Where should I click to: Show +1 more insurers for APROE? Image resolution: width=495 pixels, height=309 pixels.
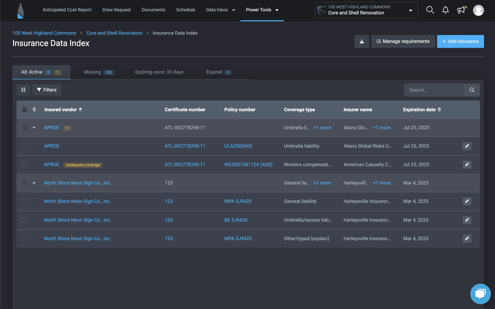pyautogui.click(x=382, y=128)
